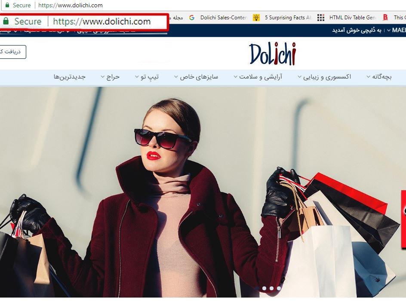Select the جدیدترین‌ها nav item
The height and width of the screenshot is (301, 406).
pos(70,76)
